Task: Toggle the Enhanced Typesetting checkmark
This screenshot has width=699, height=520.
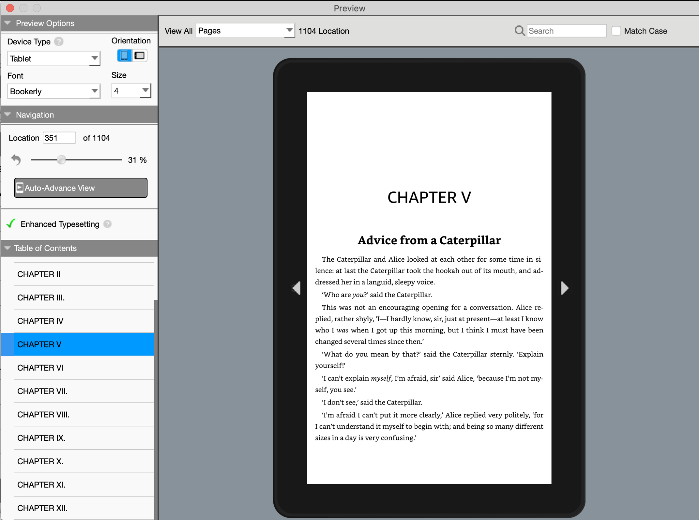Action: tap(10, 223)
